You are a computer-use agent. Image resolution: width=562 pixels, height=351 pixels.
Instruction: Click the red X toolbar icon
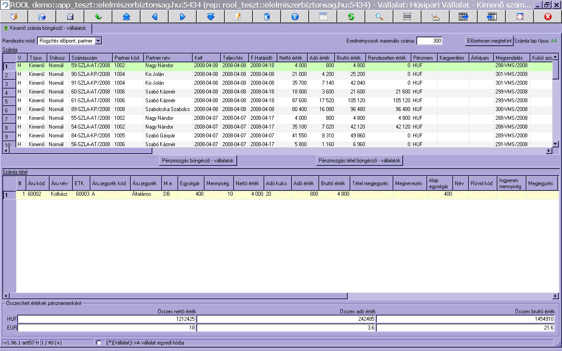(x=548, y=17)
